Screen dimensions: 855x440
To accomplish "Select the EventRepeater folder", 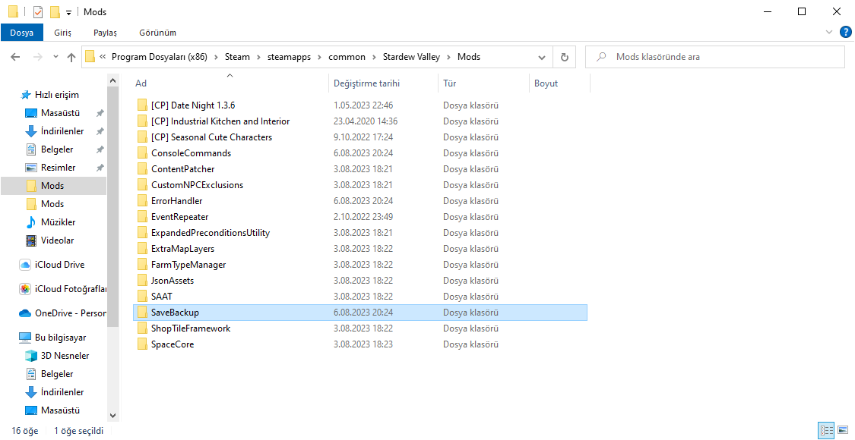I will pos(179,217).
